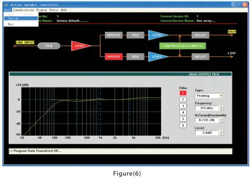Open the Program menu
Image resolution: width=251 pixels, height=178 pixels.
[42, 10]
